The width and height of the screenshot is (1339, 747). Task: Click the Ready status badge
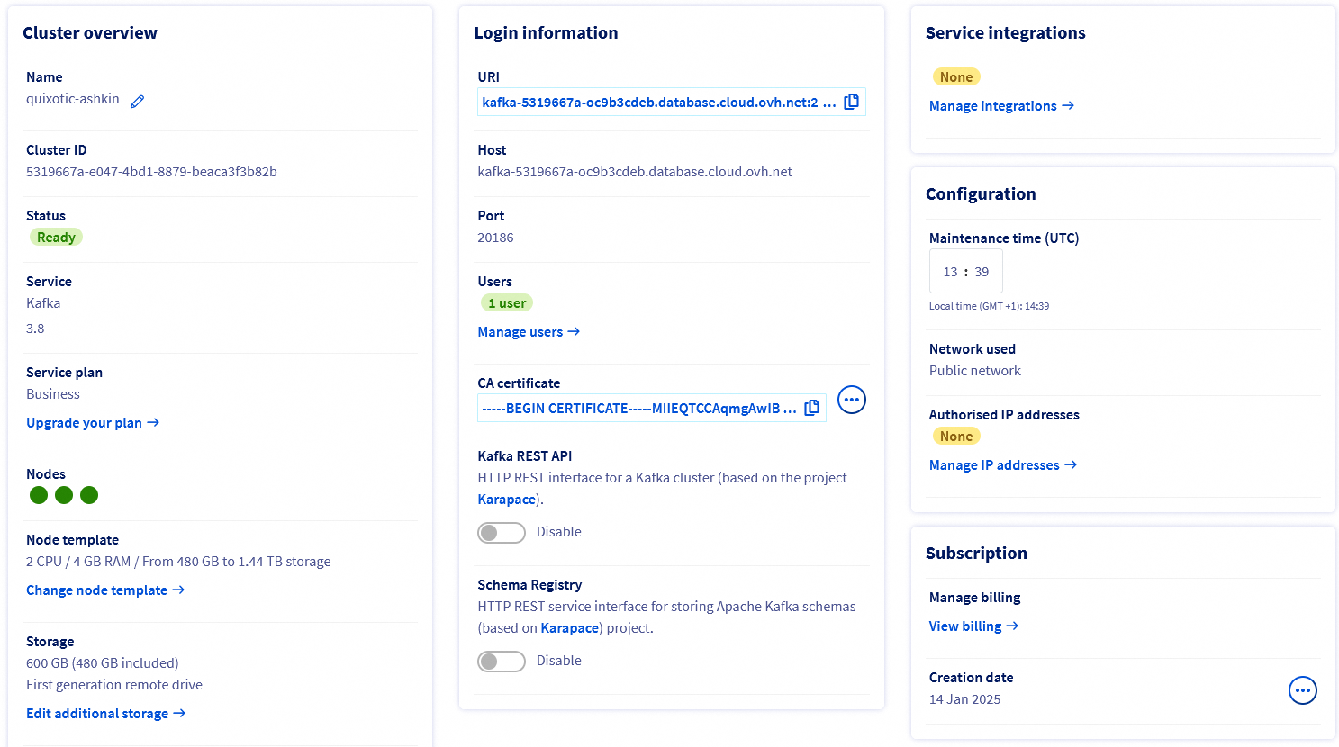56,237
